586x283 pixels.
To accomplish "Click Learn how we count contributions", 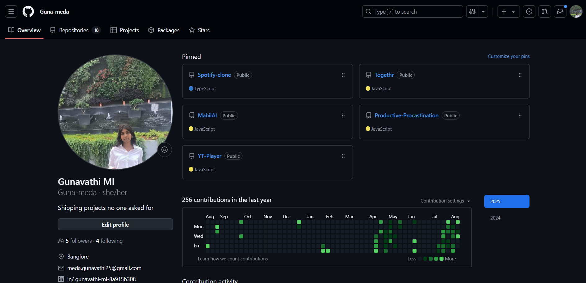I will pos(233,259).
